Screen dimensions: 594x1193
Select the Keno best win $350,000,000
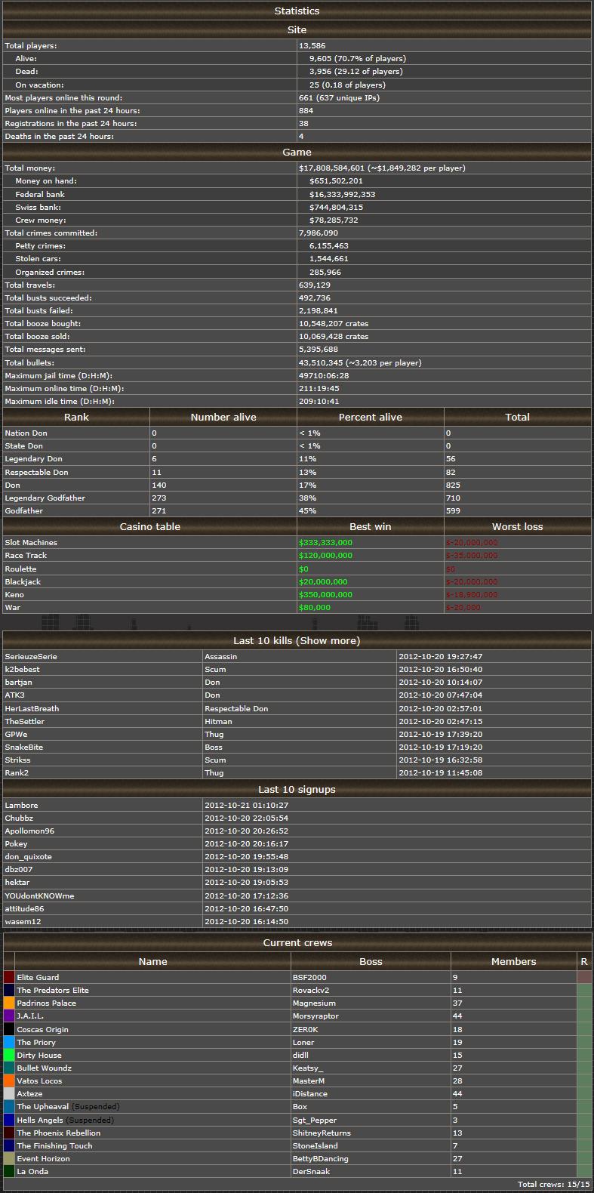coord(325,594)
